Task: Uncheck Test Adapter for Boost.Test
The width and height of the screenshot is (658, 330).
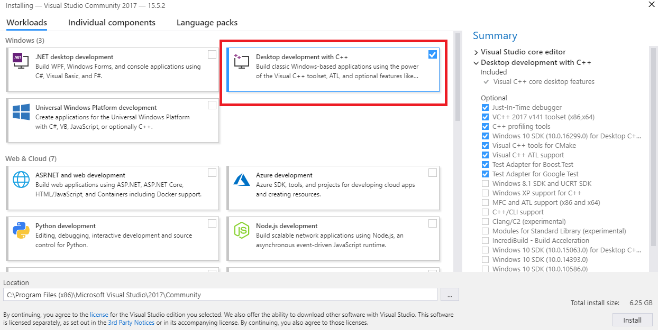Action: tap(485, 165)
